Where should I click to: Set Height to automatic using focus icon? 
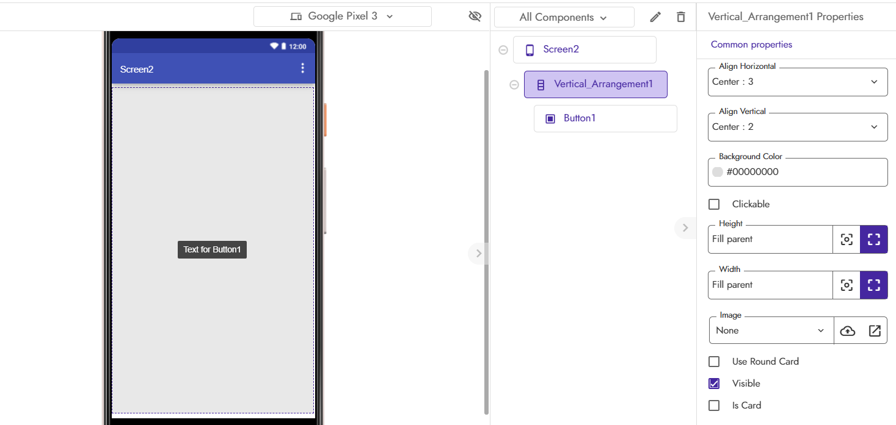[x=847, y=239]
